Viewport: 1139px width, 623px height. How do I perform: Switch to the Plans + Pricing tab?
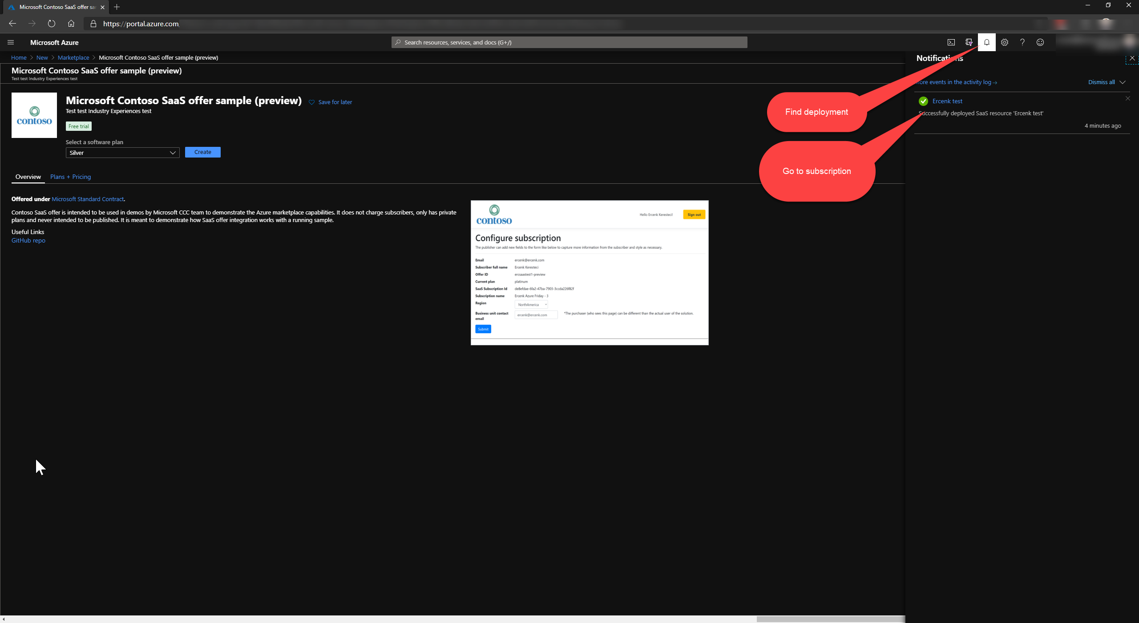70,177
